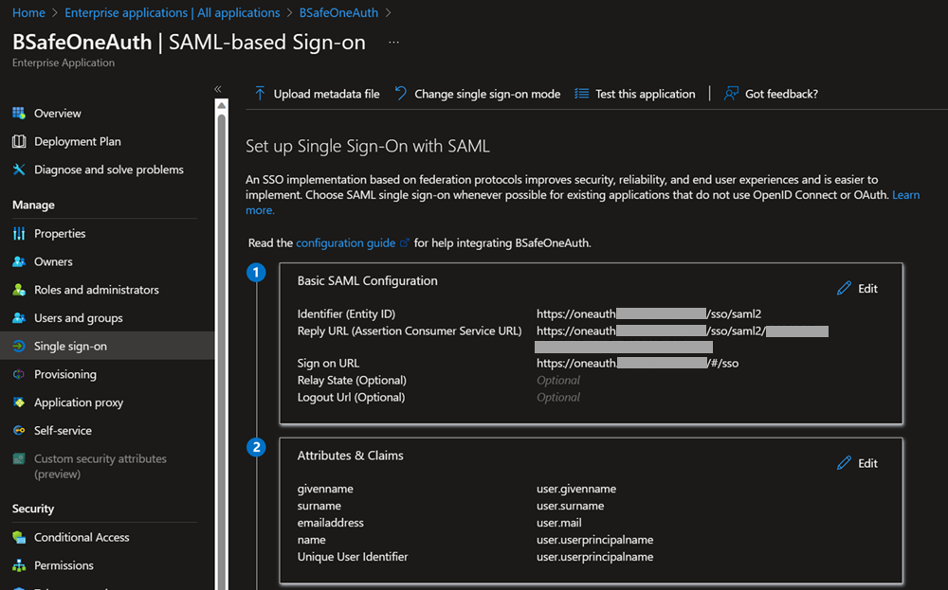Click the Provisioning icon in the sidebar
The image size is (948, 590).
(x=17, y=374)
